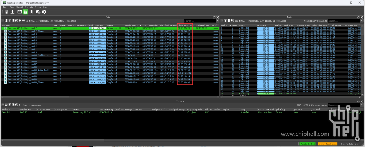Open the Workers search options dropdown arrow
Viewport: 365px width, 147px height.
coord(362,105)
